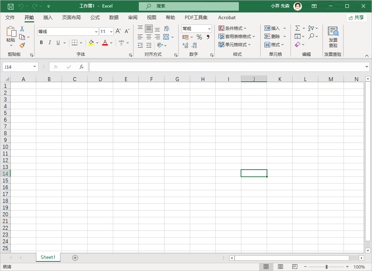Open the font name dropdown 等线
The image size is (372, 271).
(x=96, y=32)
